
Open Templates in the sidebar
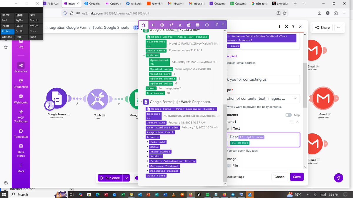21,133
